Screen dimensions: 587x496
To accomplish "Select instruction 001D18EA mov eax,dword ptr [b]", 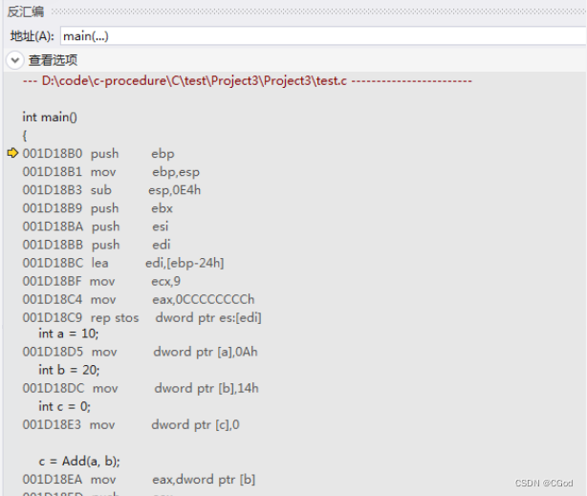I will pos(139,480).
